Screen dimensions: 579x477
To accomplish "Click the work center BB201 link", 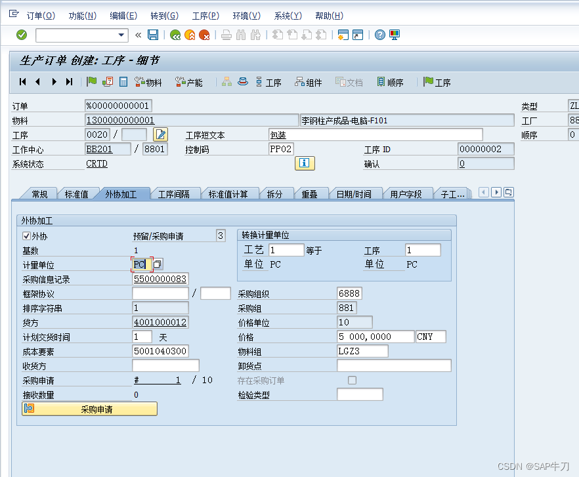I will [99, 149].
